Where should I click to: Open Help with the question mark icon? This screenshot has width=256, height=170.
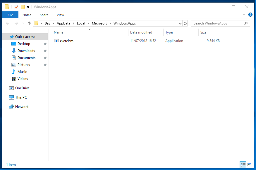pos(250,15)
